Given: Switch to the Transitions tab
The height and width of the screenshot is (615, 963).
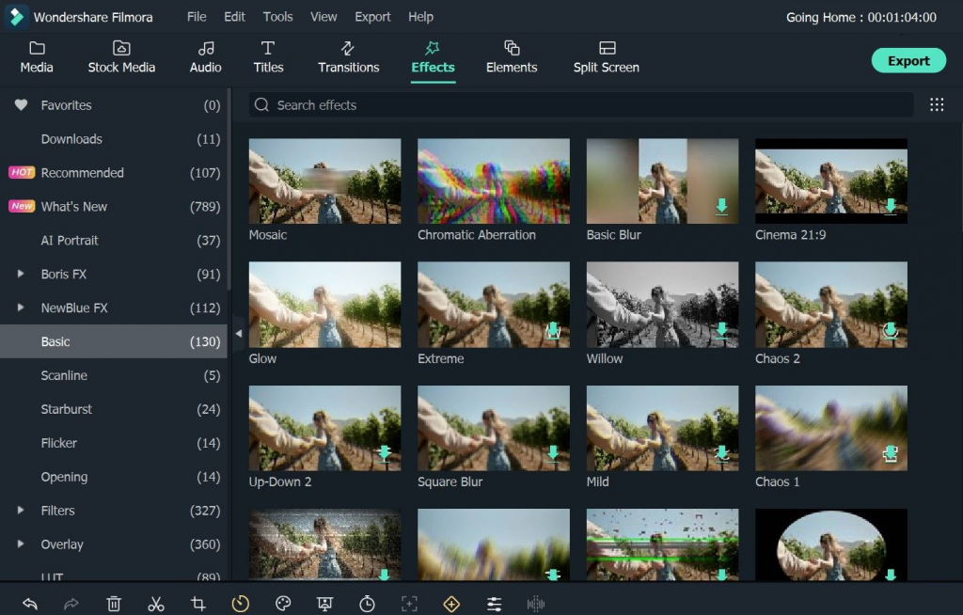Looking at the screenshot, I should click(x=348, y=57).
